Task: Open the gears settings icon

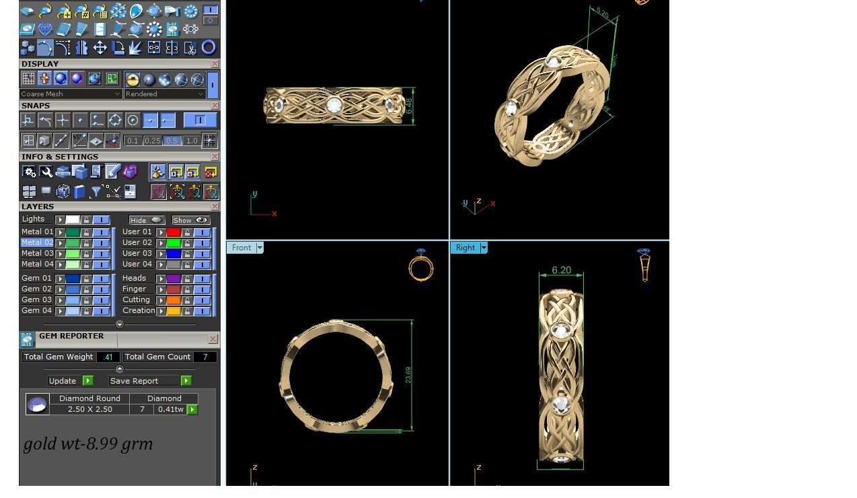Action: pyautogui.click(x=29, y=172)
